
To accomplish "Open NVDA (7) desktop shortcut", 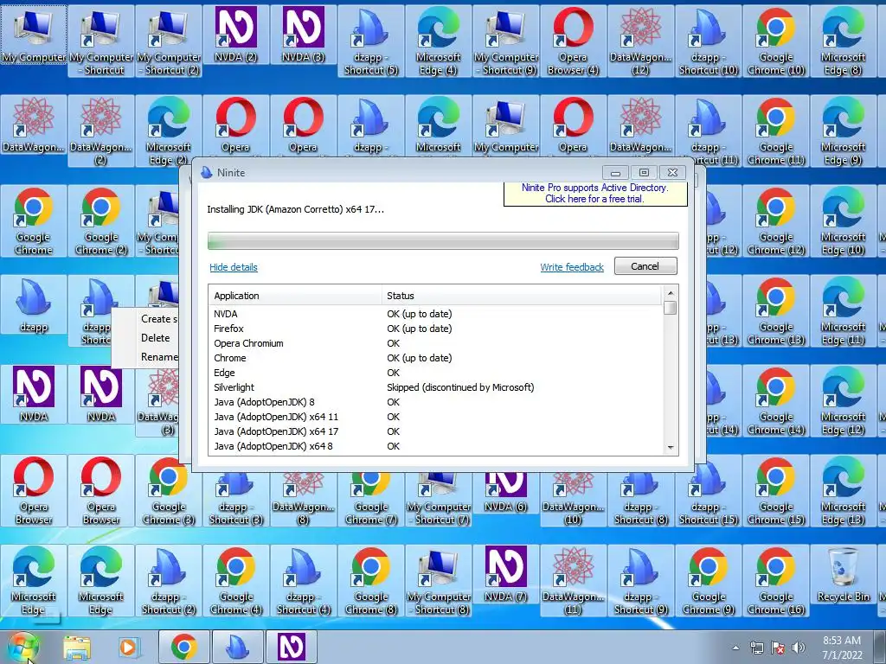I will (x=505, y=575).
